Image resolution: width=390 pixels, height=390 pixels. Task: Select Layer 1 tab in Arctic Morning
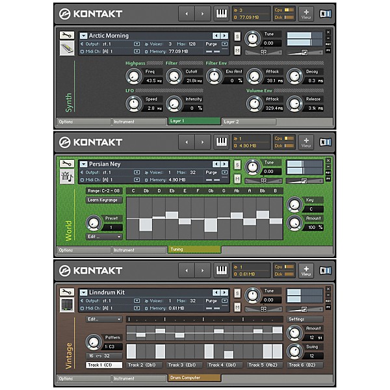(194, 121)
